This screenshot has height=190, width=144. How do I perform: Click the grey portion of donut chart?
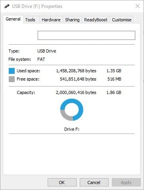pyautogui.click(x=65, y=115)
